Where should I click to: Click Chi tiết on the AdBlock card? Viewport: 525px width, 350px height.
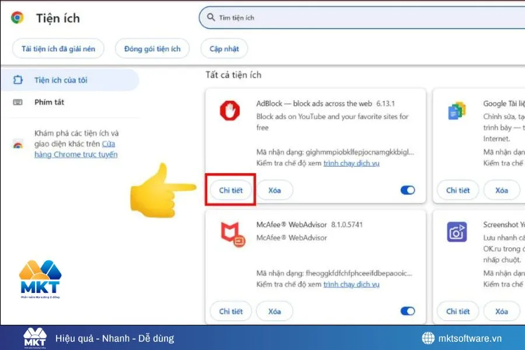click(230, 190)
